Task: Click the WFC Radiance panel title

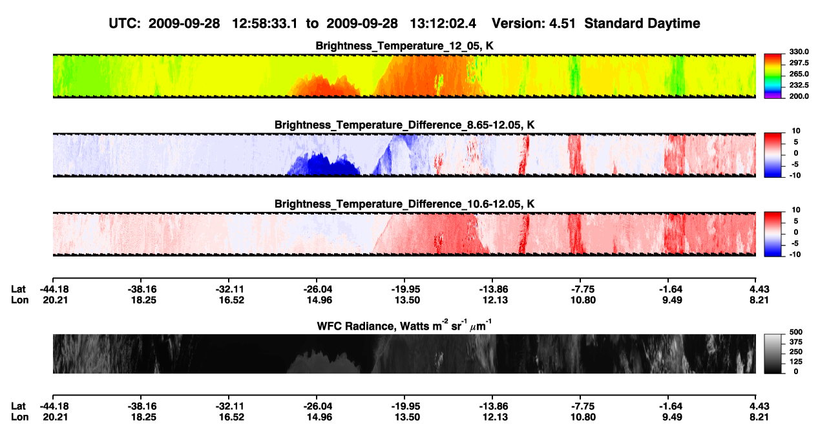Action: [404, 325]
